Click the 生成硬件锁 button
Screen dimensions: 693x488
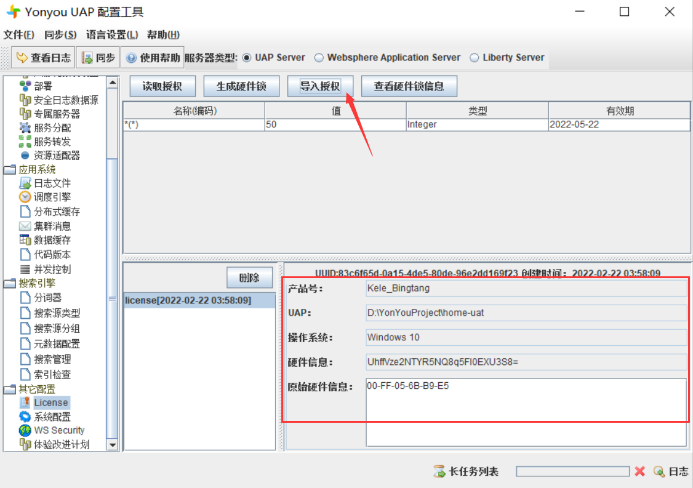pos(241,86)
